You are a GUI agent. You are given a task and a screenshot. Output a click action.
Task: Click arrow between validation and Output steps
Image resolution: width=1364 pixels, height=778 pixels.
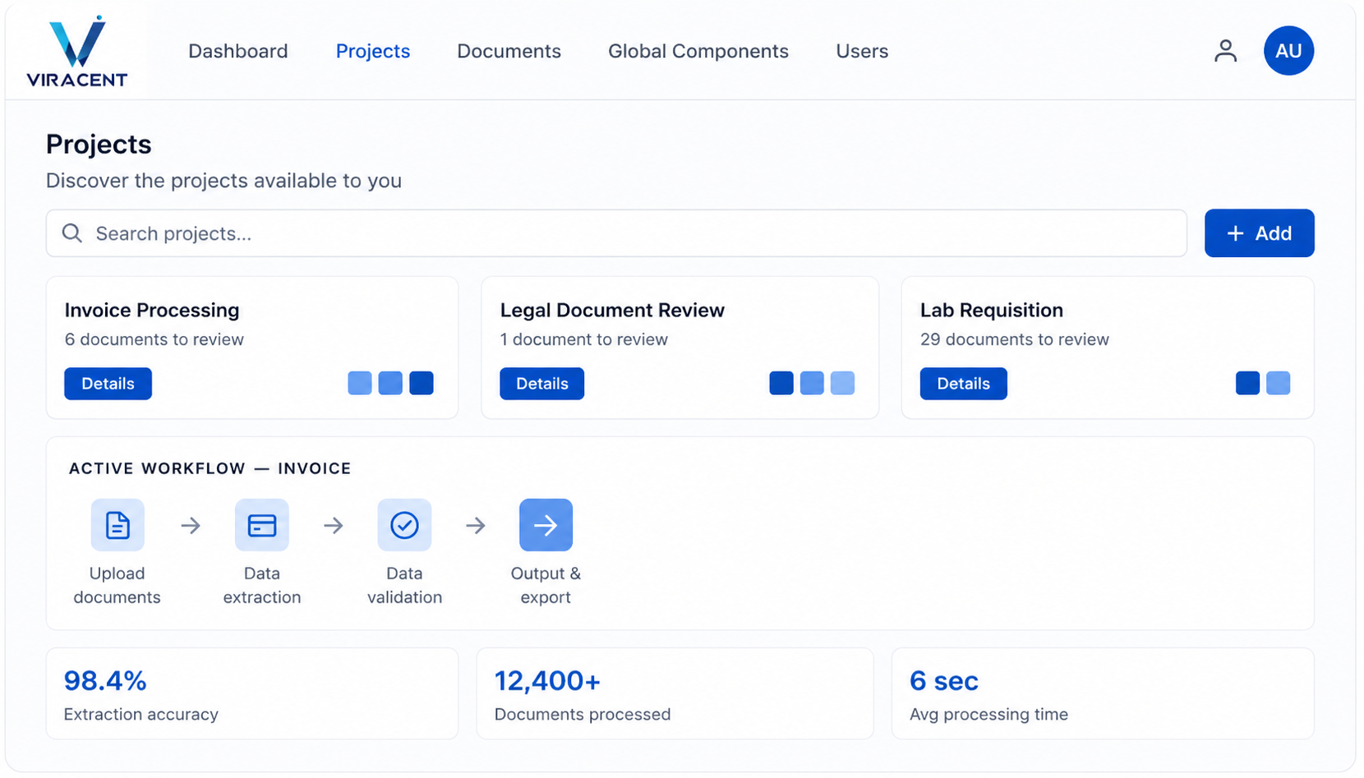[476, 525]
